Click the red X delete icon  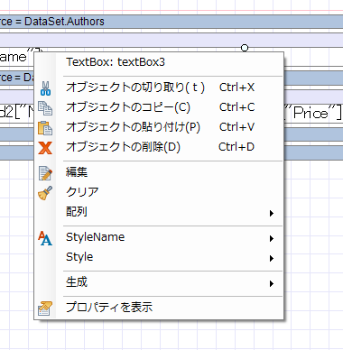(45, 148)
